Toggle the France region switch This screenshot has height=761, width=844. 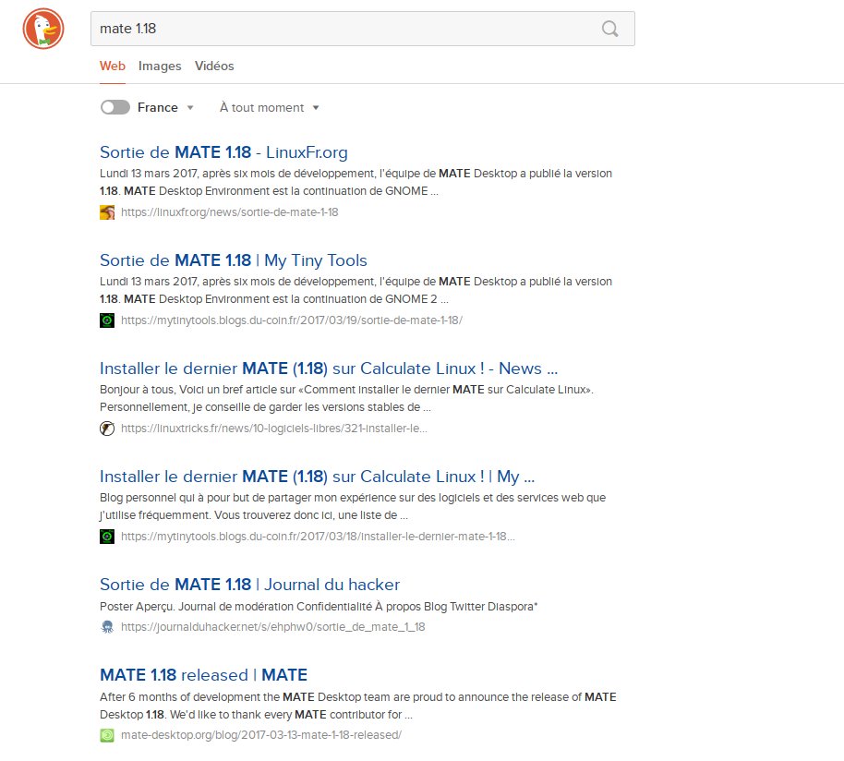pos(115,107)
